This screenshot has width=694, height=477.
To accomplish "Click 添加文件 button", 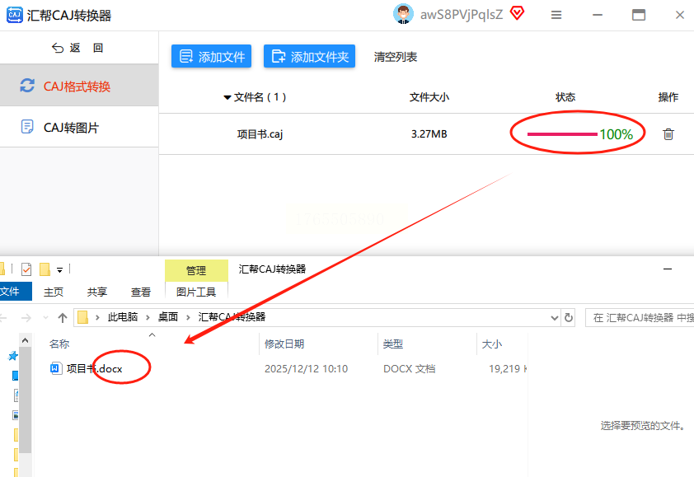I will (x=212, y=56).
